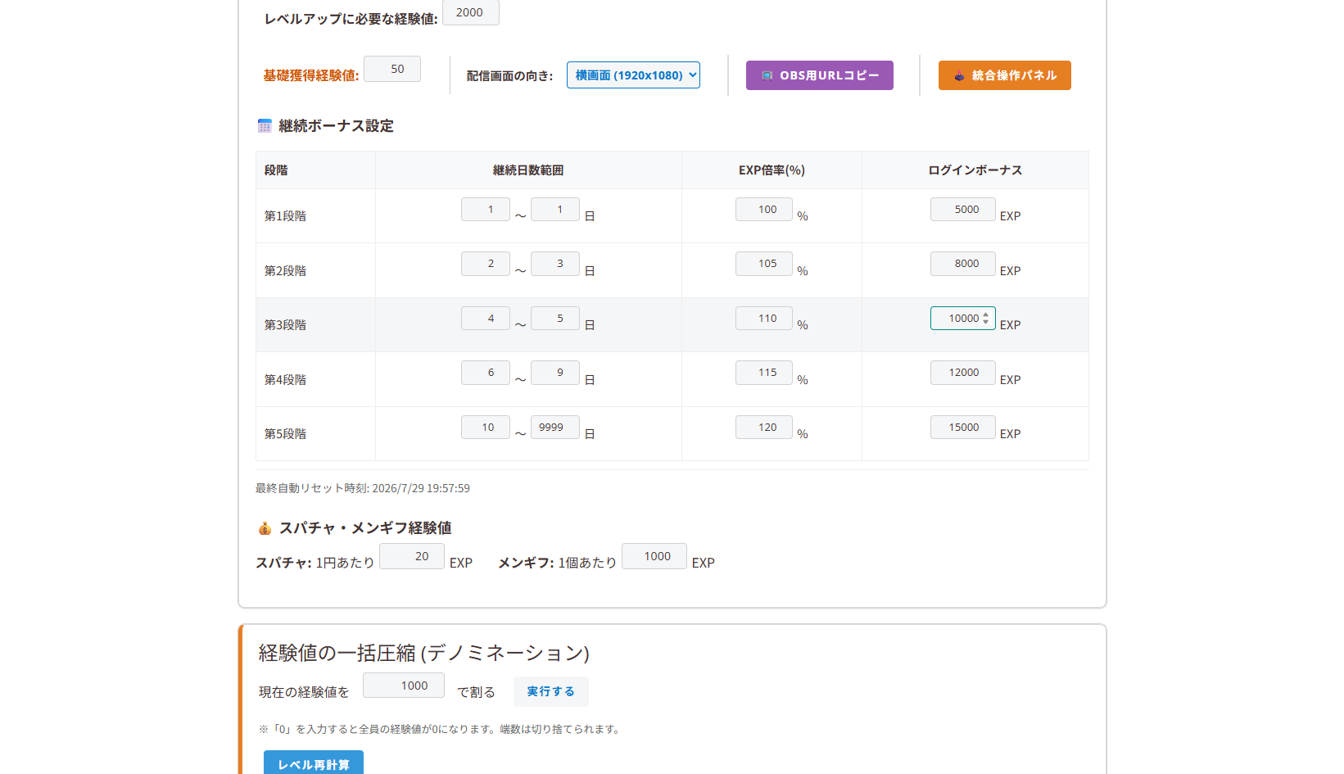Click the 第2段階 row label
The width and height of the screenshot is (1344, 774).
(285, 271)
